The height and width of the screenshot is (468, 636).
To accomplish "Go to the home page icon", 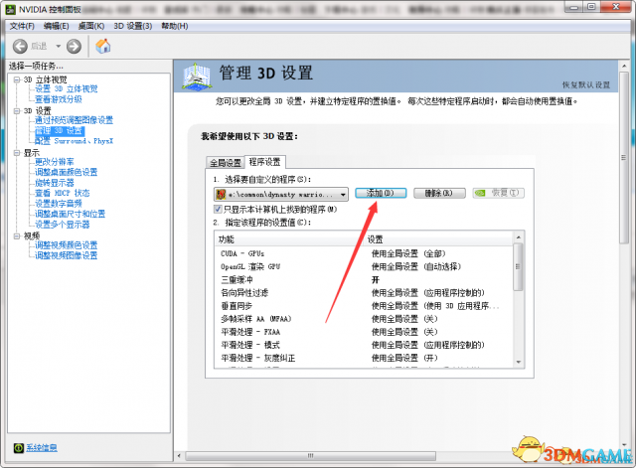I will click(x=103, y=46).
